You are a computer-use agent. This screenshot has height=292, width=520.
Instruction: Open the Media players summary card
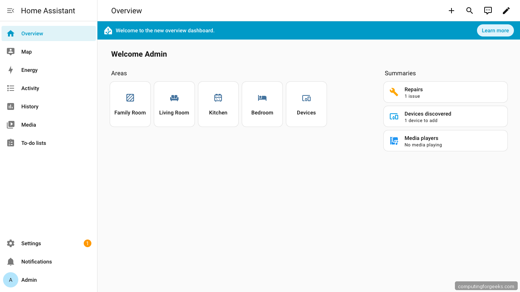445,141
